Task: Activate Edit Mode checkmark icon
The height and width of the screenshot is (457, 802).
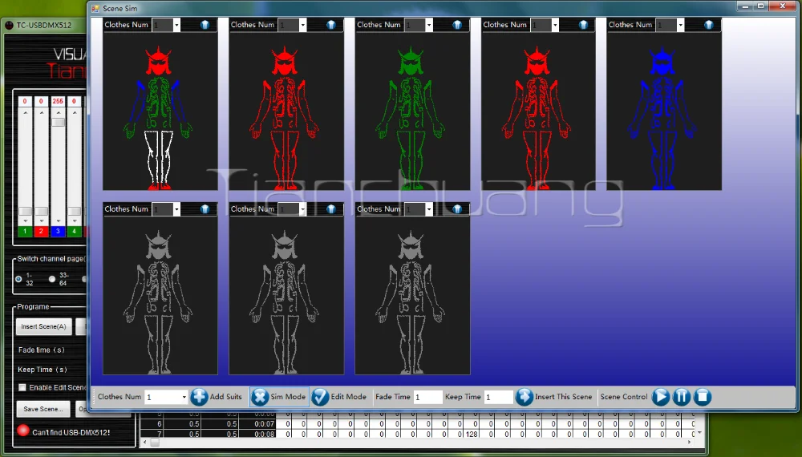Action: tap(321, 397)
